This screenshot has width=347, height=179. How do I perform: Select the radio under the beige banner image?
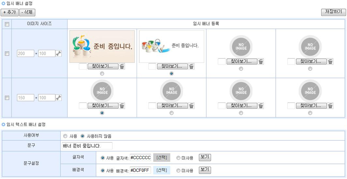[x=102, y=73]
